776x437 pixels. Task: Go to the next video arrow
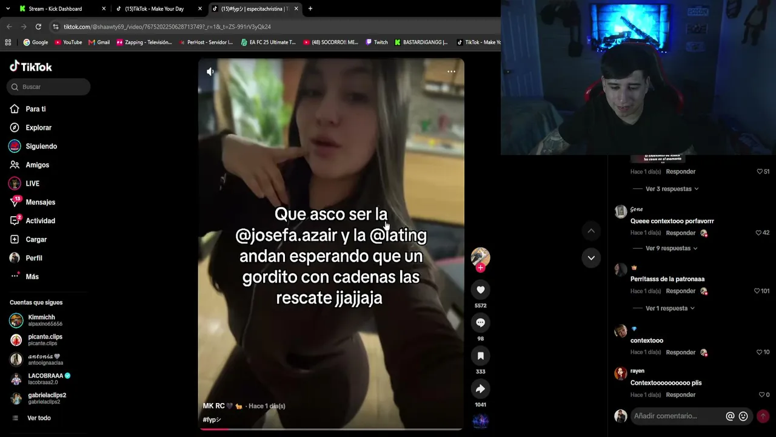[591, 258]
